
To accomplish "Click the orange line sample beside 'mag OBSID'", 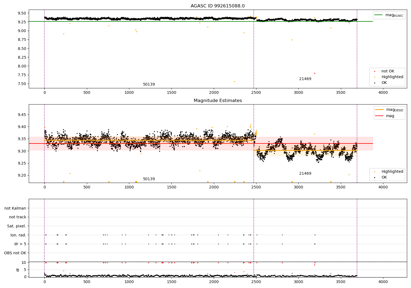I will click(x=379, y=110).
